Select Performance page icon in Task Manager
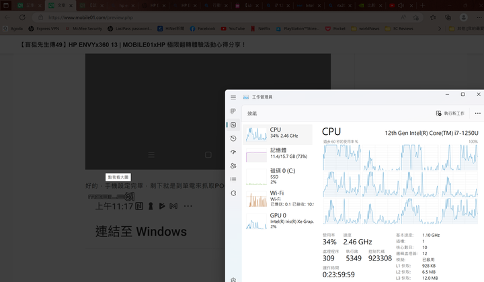The height and width of the screenshot is (282, 484). click(233, 125)
